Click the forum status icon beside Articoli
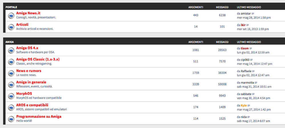Viewport: 285px width, 128px height. click(11, 27)
